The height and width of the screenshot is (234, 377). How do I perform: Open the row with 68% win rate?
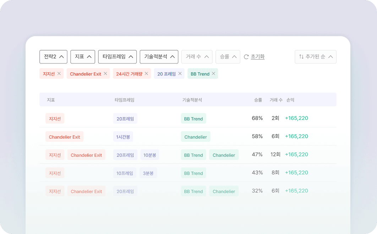(x=188, y=118)
